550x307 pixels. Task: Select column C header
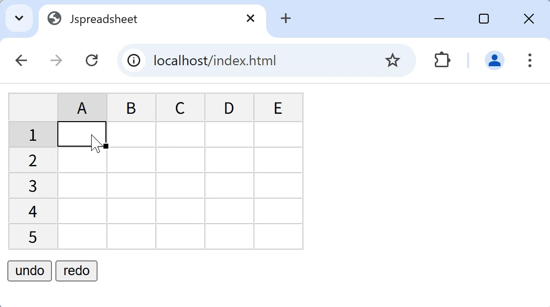click(x=180, y=108)
